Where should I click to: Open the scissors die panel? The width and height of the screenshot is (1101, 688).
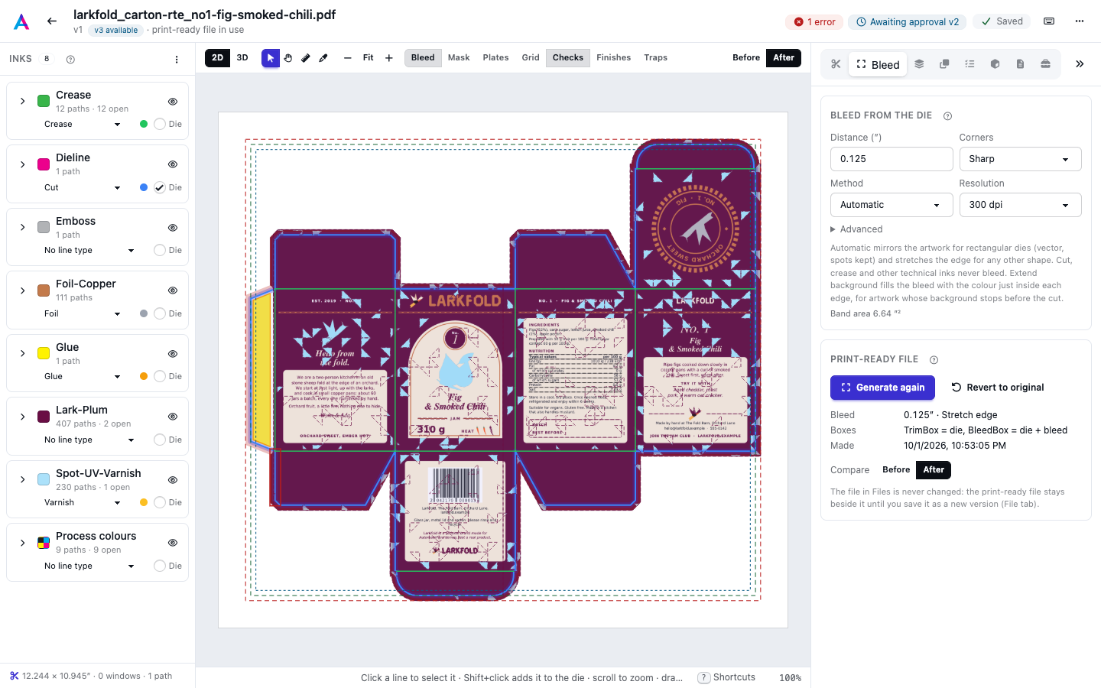tap(836, 64)
